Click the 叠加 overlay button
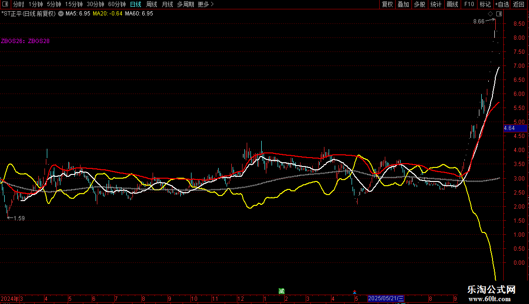This screenshot has height=304, width=529. point(403,4)
